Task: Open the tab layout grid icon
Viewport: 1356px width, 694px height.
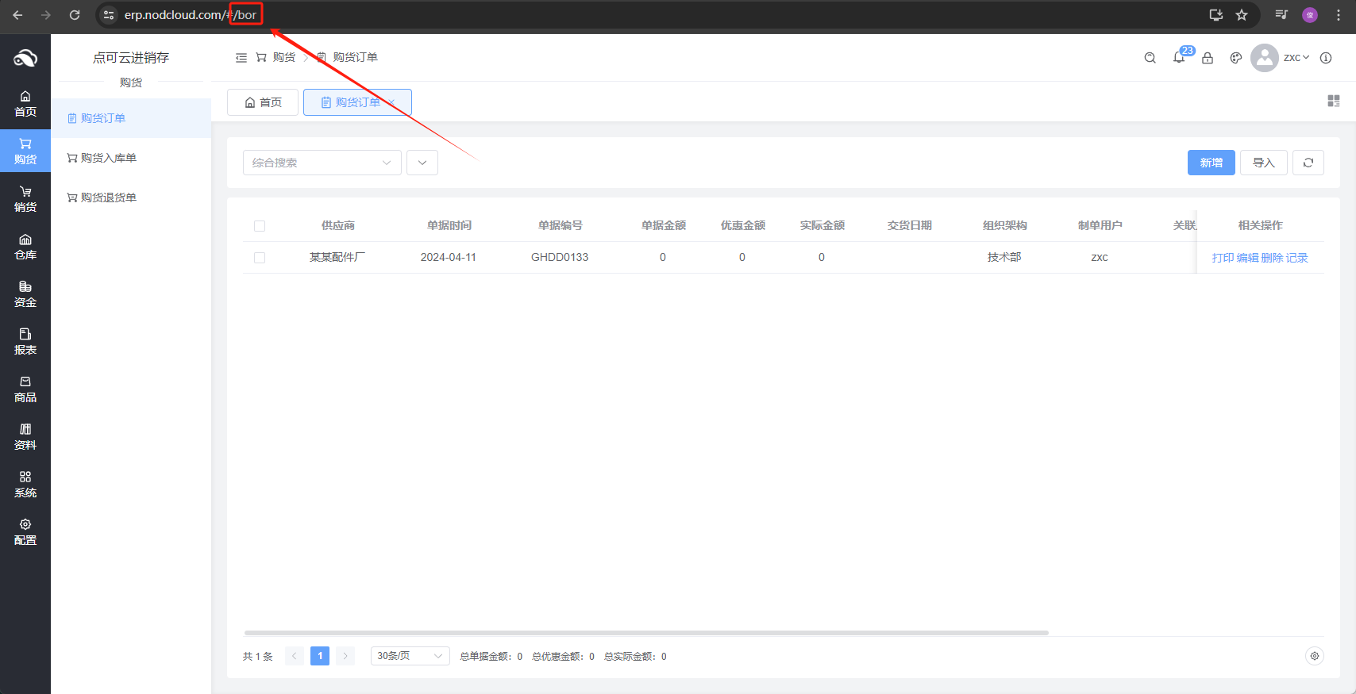Action: tap(1334, 101)
